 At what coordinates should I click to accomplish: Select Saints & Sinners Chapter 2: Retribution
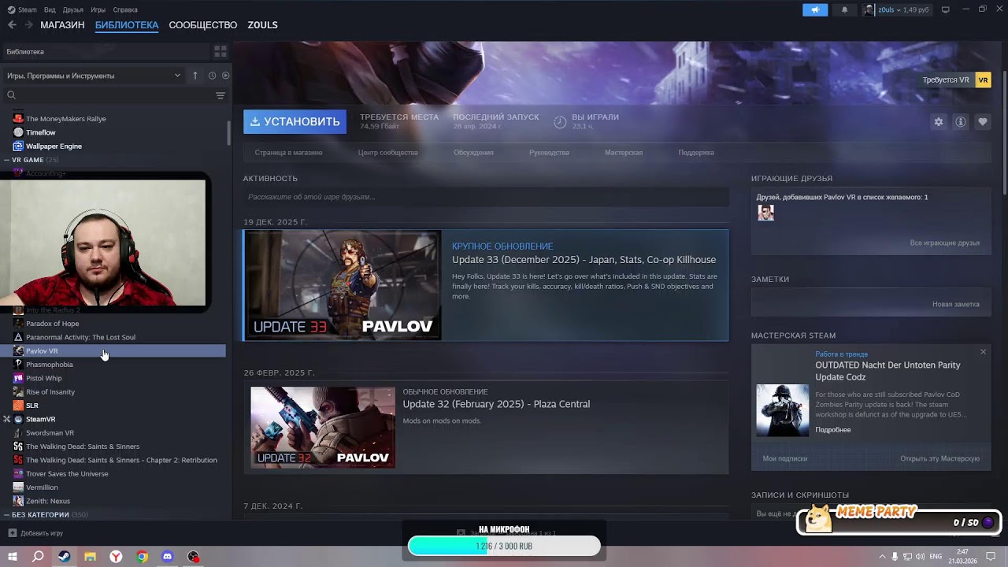(x=121, y=460)
